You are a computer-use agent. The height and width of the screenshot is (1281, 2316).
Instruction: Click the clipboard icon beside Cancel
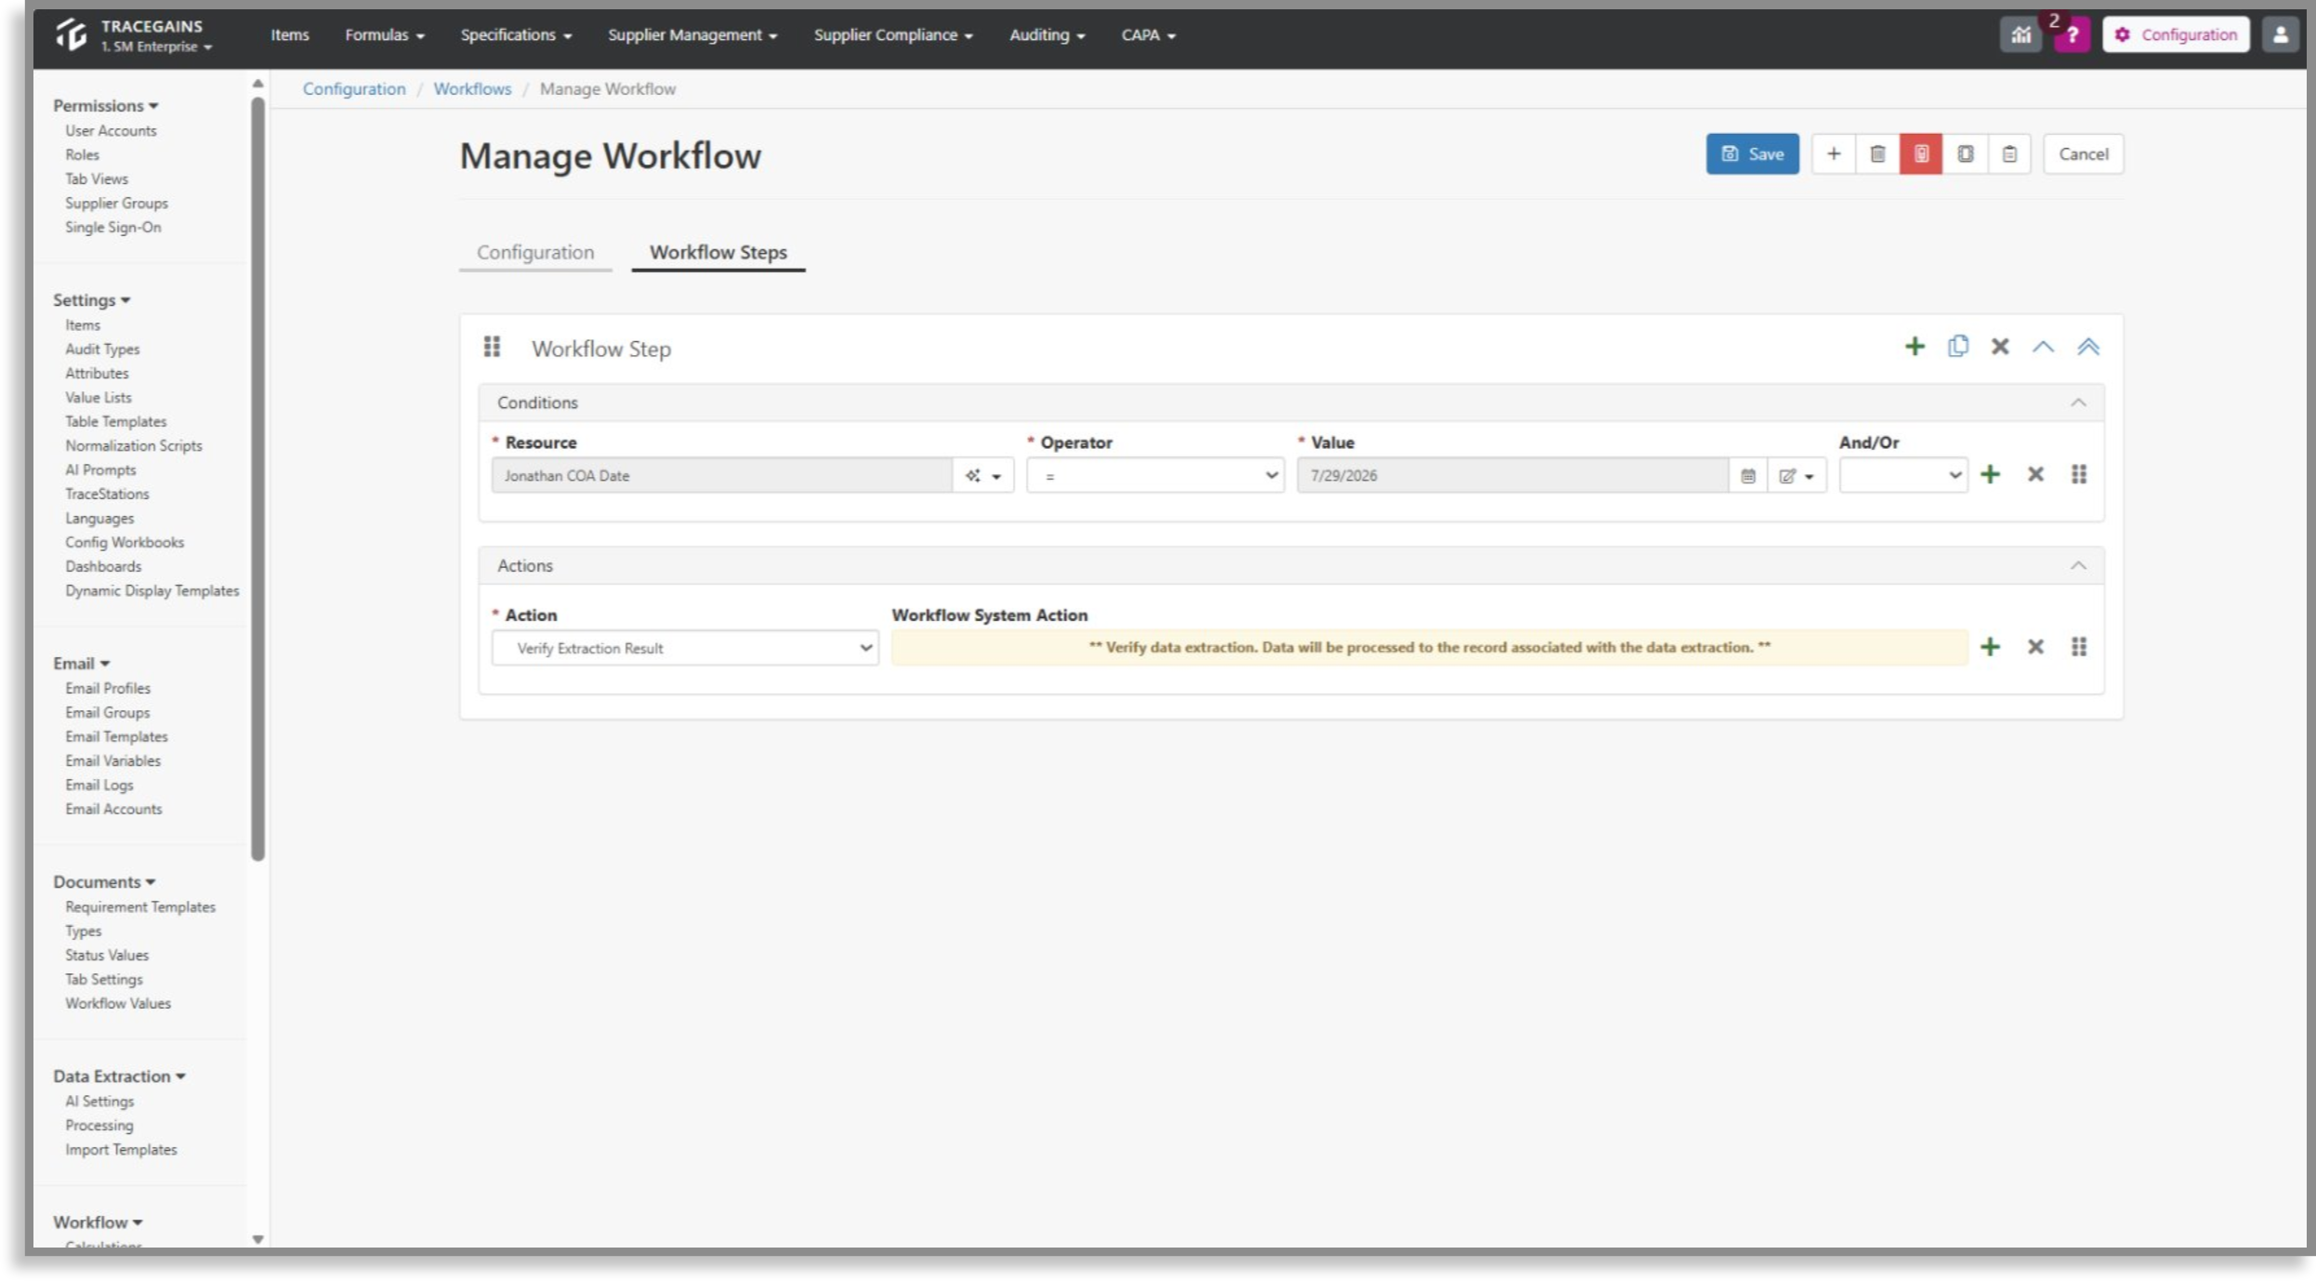point(2009,153)
